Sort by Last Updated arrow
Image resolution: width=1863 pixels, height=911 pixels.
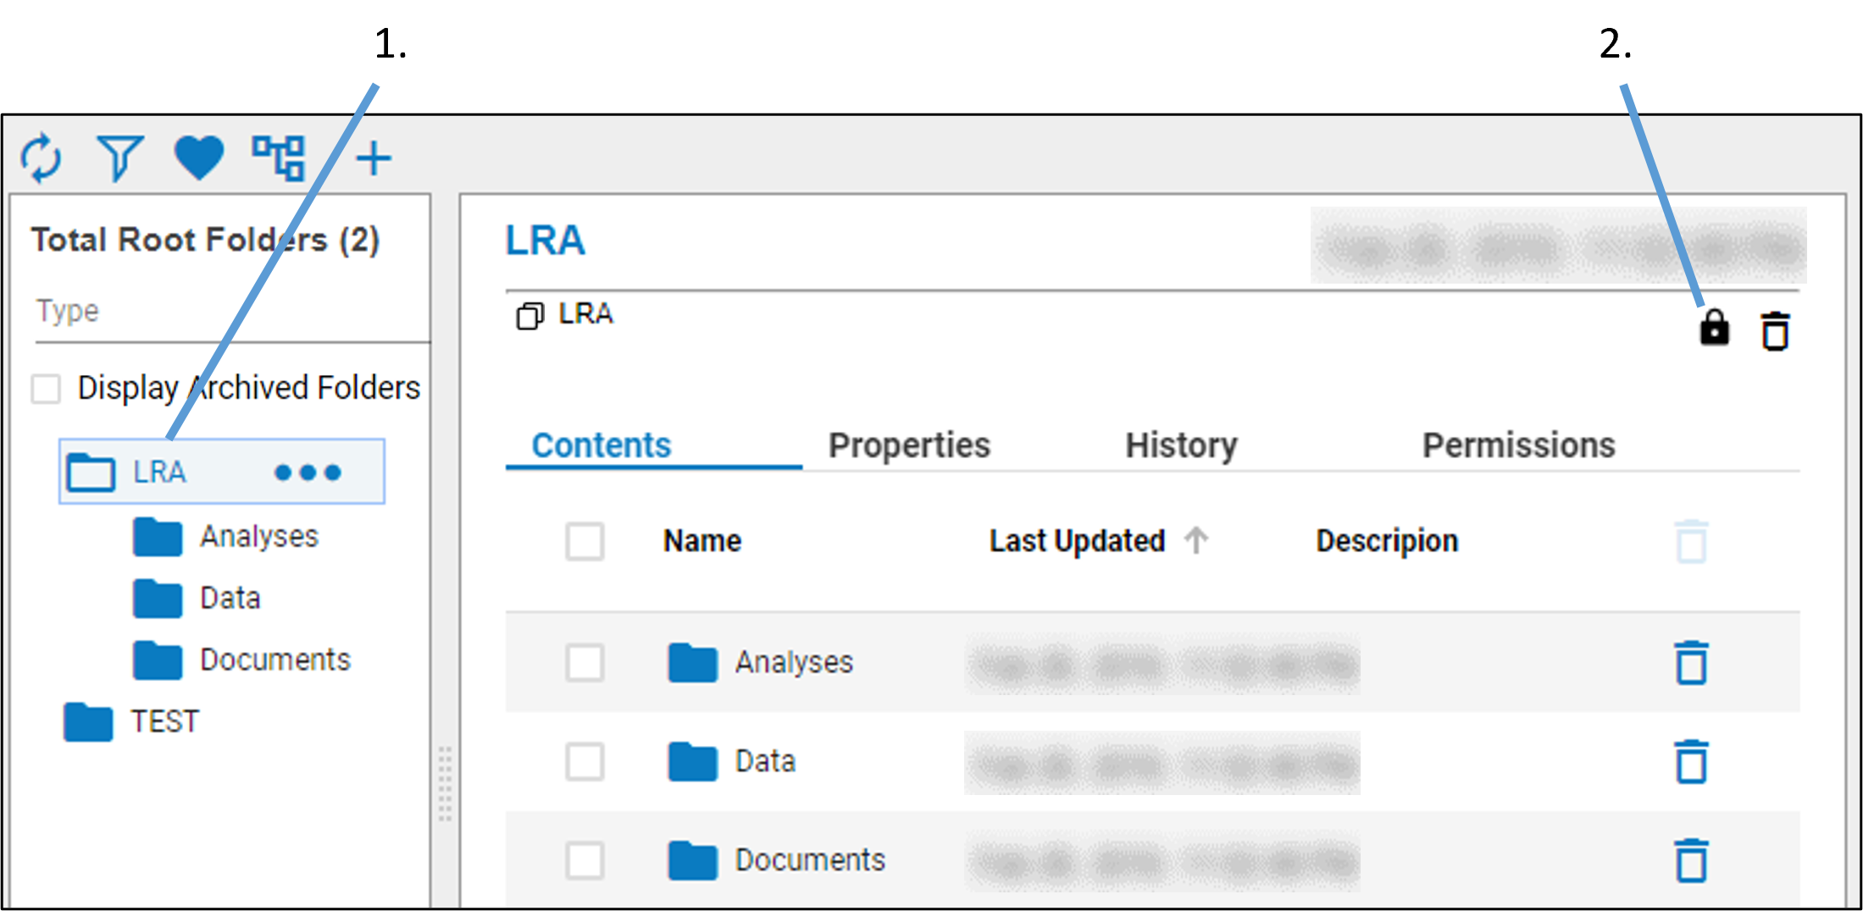click(x=1196, y=540)
